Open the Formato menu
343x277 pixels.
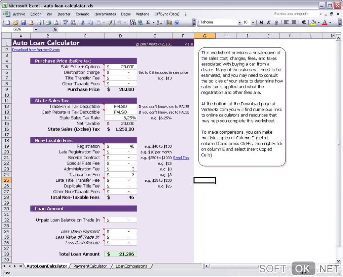82,14
